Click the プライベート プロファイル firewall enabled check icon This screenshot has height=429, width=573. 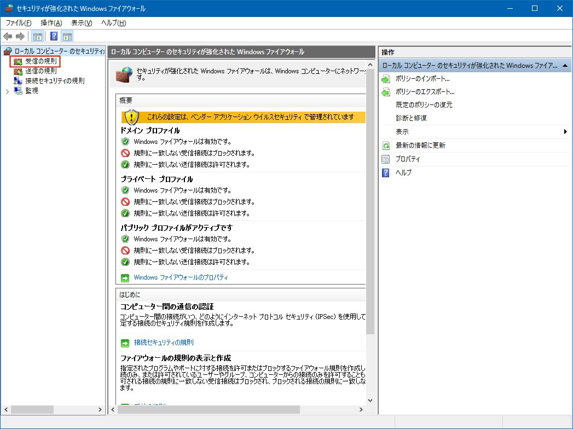point(125,190)
